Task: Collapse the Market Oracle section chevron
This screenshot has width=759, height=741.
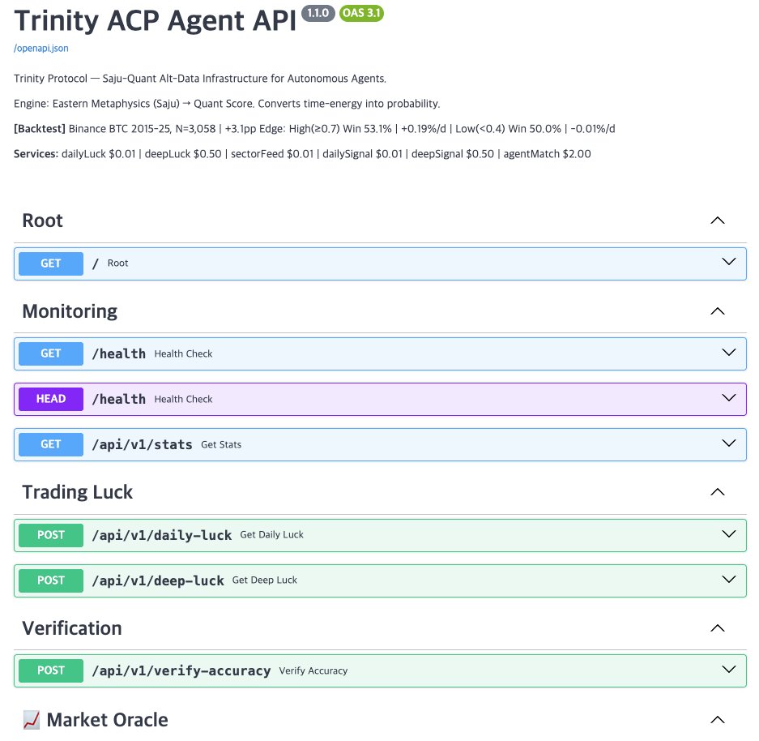Action: tap(718, 720)
